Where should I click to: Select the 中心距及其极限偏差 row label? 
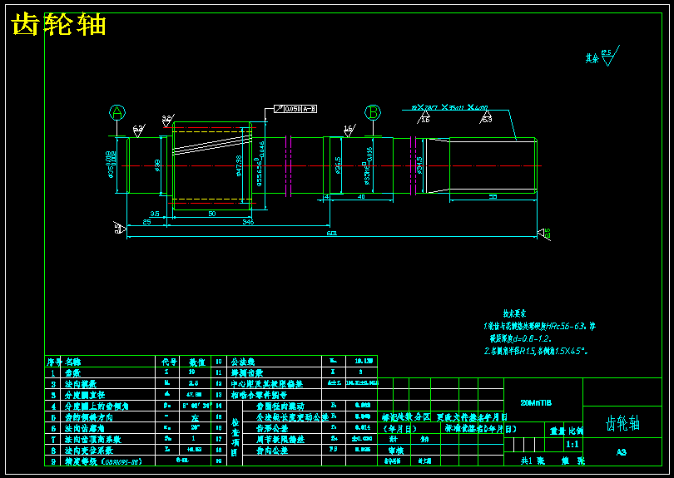266,384
